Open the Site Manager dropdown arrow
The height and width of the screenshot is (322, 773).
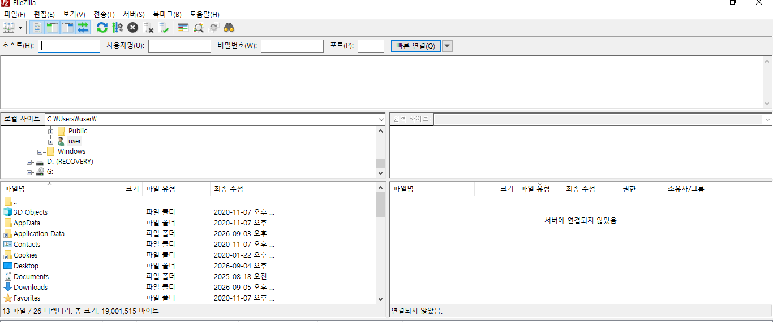click(21, 27)
